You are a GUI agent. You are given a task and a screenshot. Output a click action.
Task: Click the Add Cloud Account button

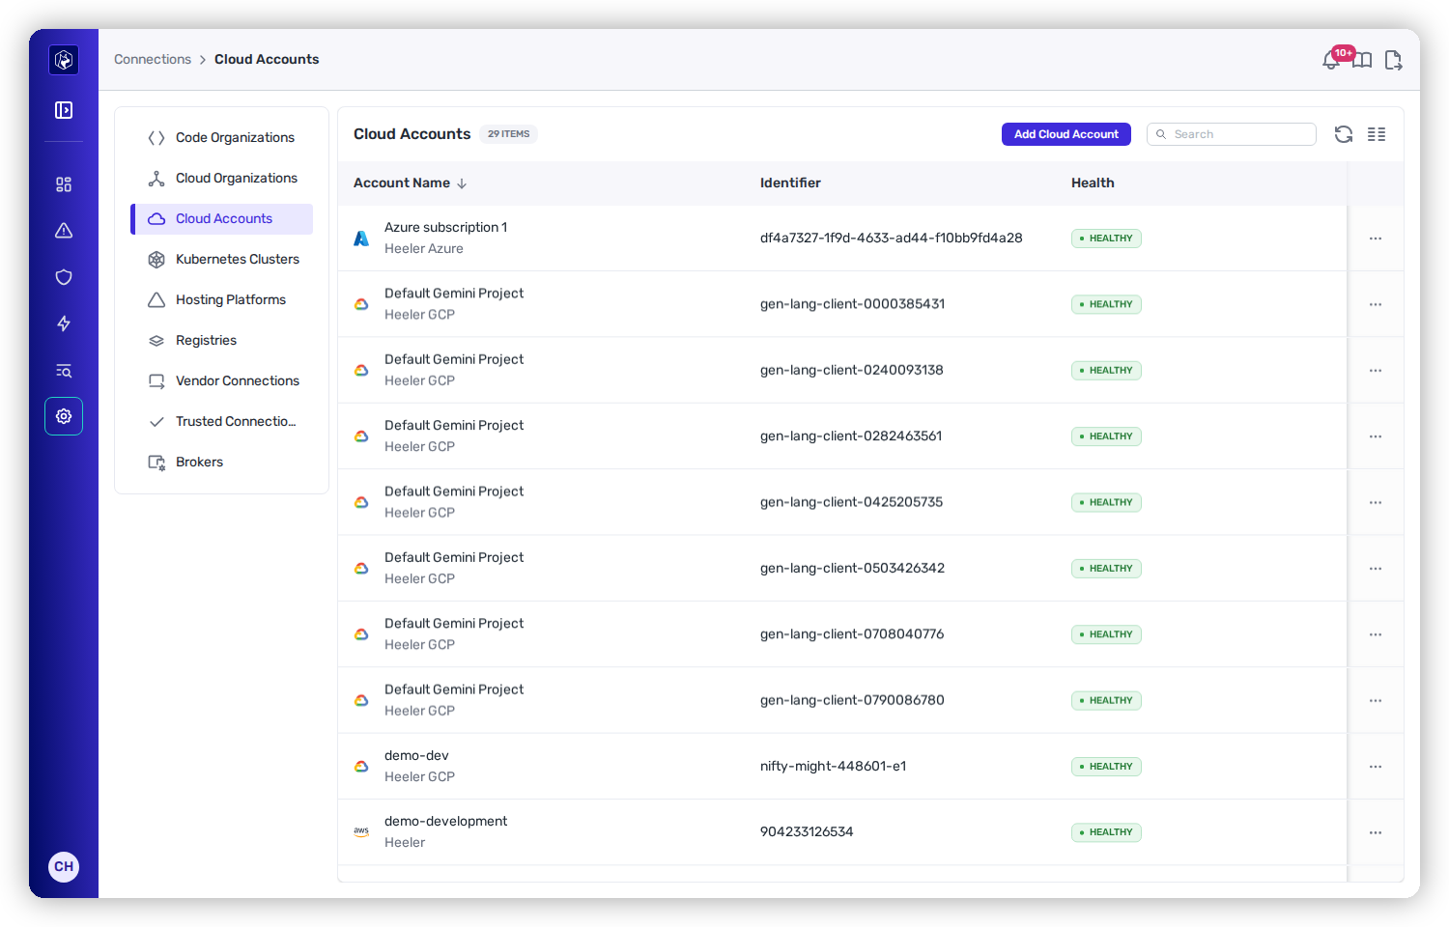point(1066,134)
